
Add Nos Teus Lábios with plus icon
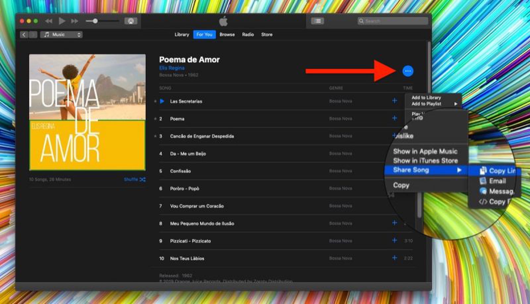(x=395, y=258)
